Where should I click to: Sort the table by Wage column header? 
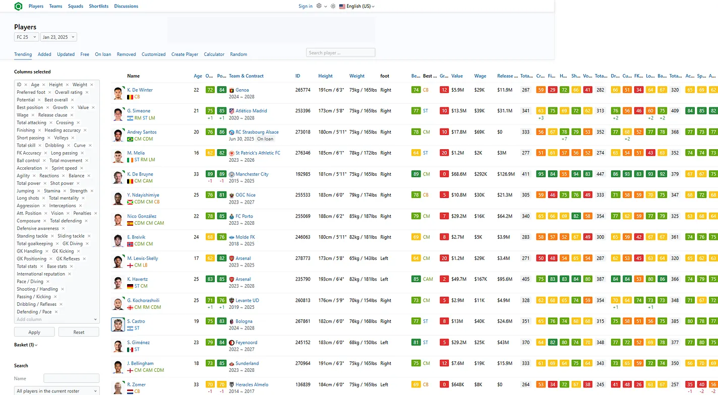[x=480, y=76]
